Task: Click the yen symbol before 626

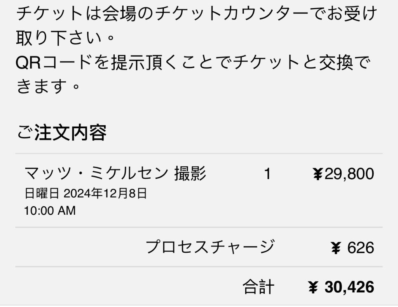Action: pos(335,248)
